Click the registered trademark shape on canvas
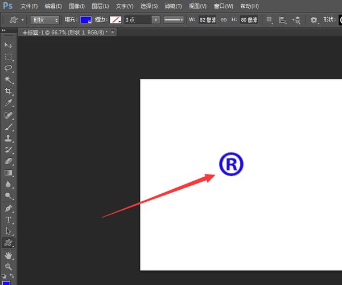 point(231,164)
